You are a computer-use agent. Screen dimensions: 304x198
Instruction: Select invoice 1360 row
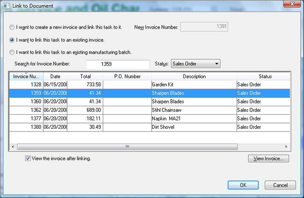pyautogui.click(x=150, y=101)
